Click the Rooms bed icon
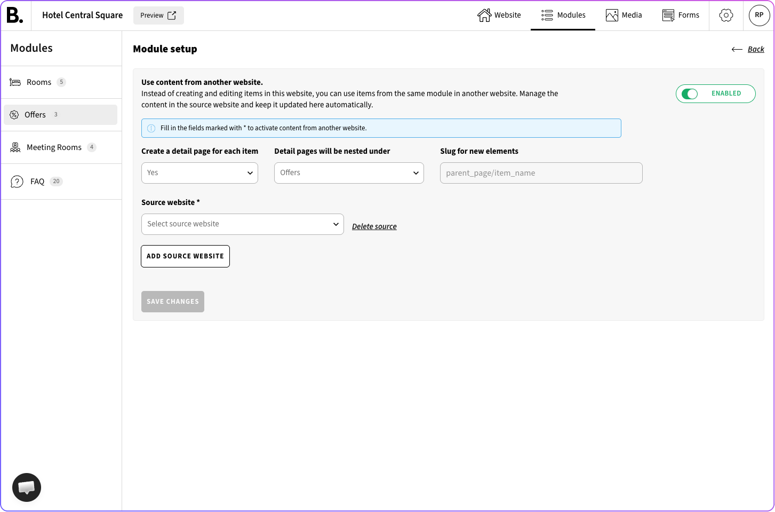Screen dimensions: 775x512 (x=15, y=82)
